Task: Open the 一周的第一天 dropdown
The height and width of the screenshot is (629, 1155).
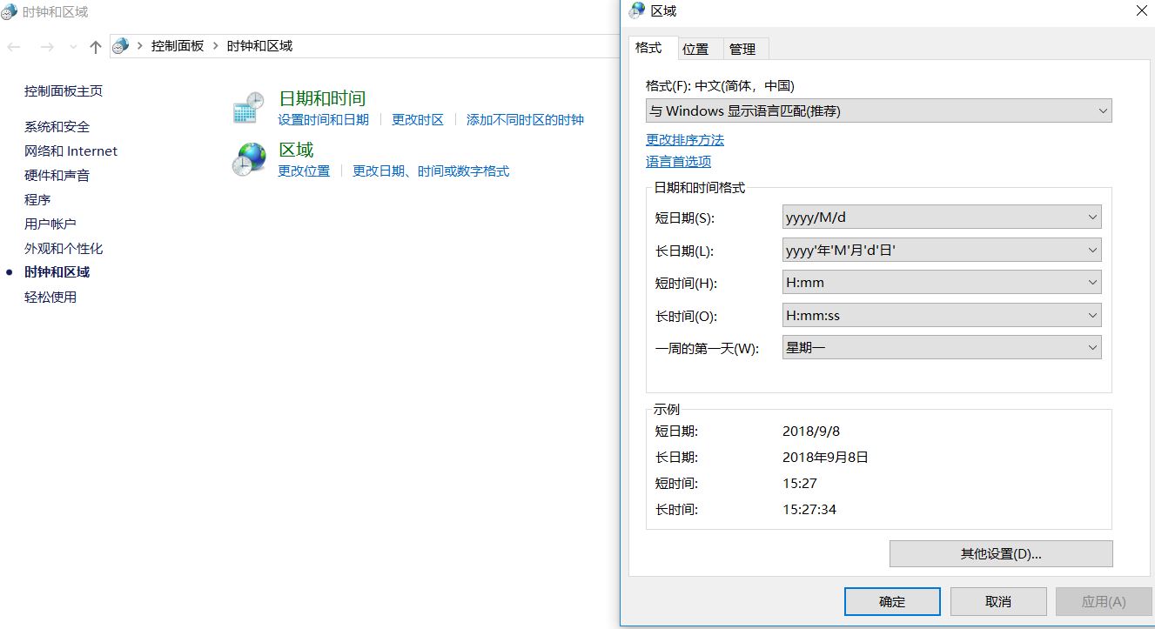Action: tap(942, 347)
